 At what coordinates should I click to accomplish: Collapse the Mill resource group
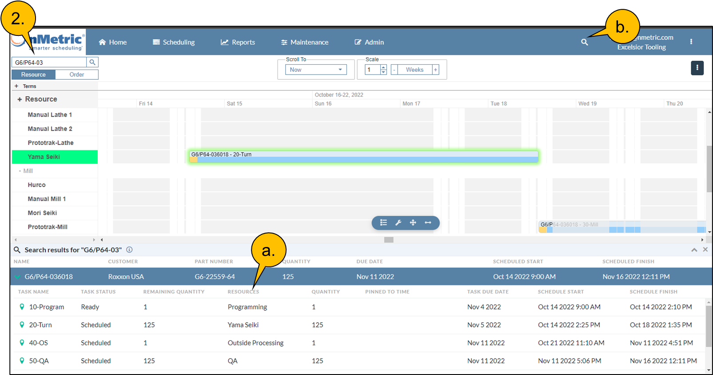20,171
